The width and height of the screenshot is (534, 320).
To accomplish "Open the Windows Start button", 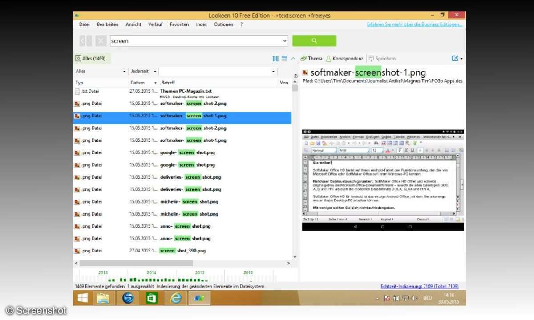I will (x=83, y=298).
